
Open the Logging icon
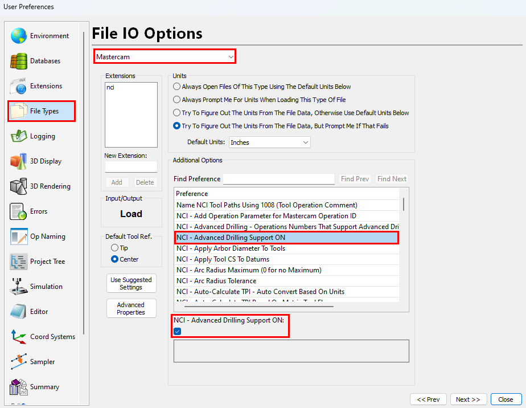pos(18,136)
